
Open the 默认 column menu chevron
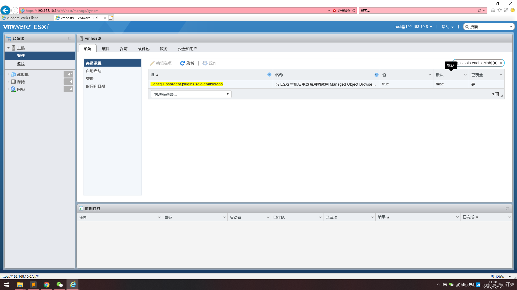[465, 75]
